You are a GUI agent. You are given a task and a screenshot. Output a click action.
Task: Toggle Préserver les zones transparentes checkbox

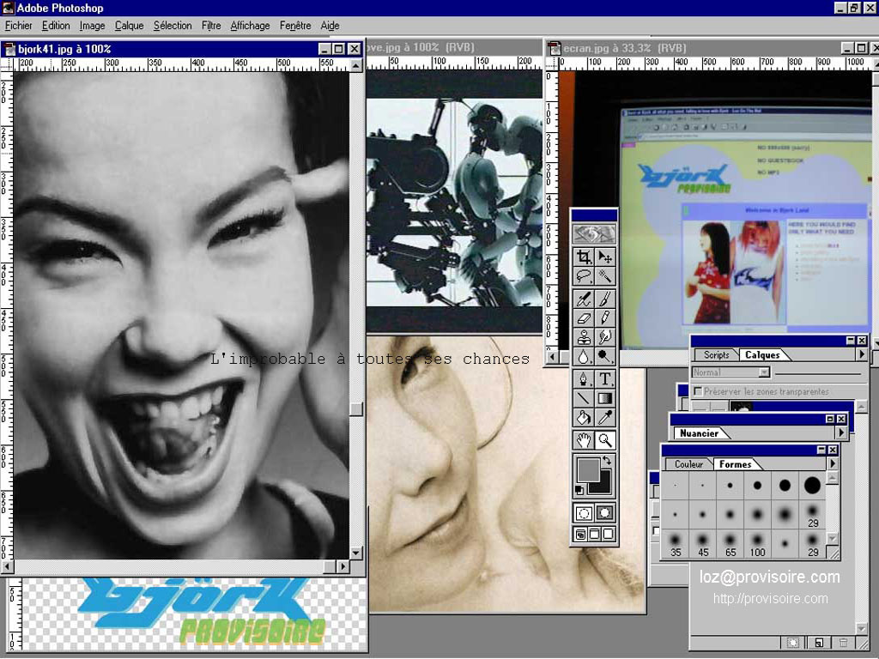pos(698,391)
